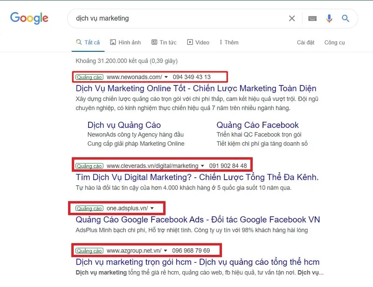Expand the dropdown arrow next to one.adsplus.vn
373x287 pixels.
(x=152, y=208)
